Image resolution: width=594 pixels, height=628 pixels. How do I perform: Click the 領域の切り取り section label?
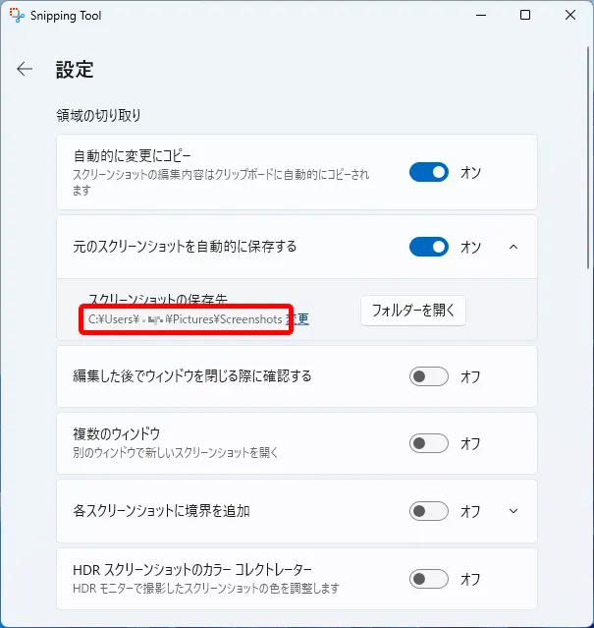99,115
